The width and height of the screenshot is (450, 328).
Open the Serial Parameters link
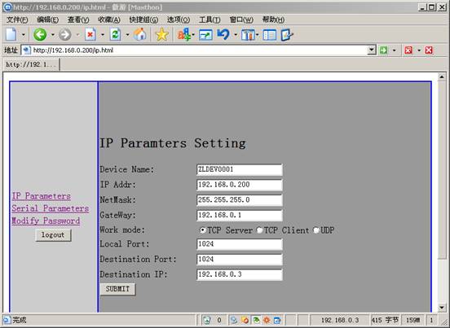(x=51, y=208)
